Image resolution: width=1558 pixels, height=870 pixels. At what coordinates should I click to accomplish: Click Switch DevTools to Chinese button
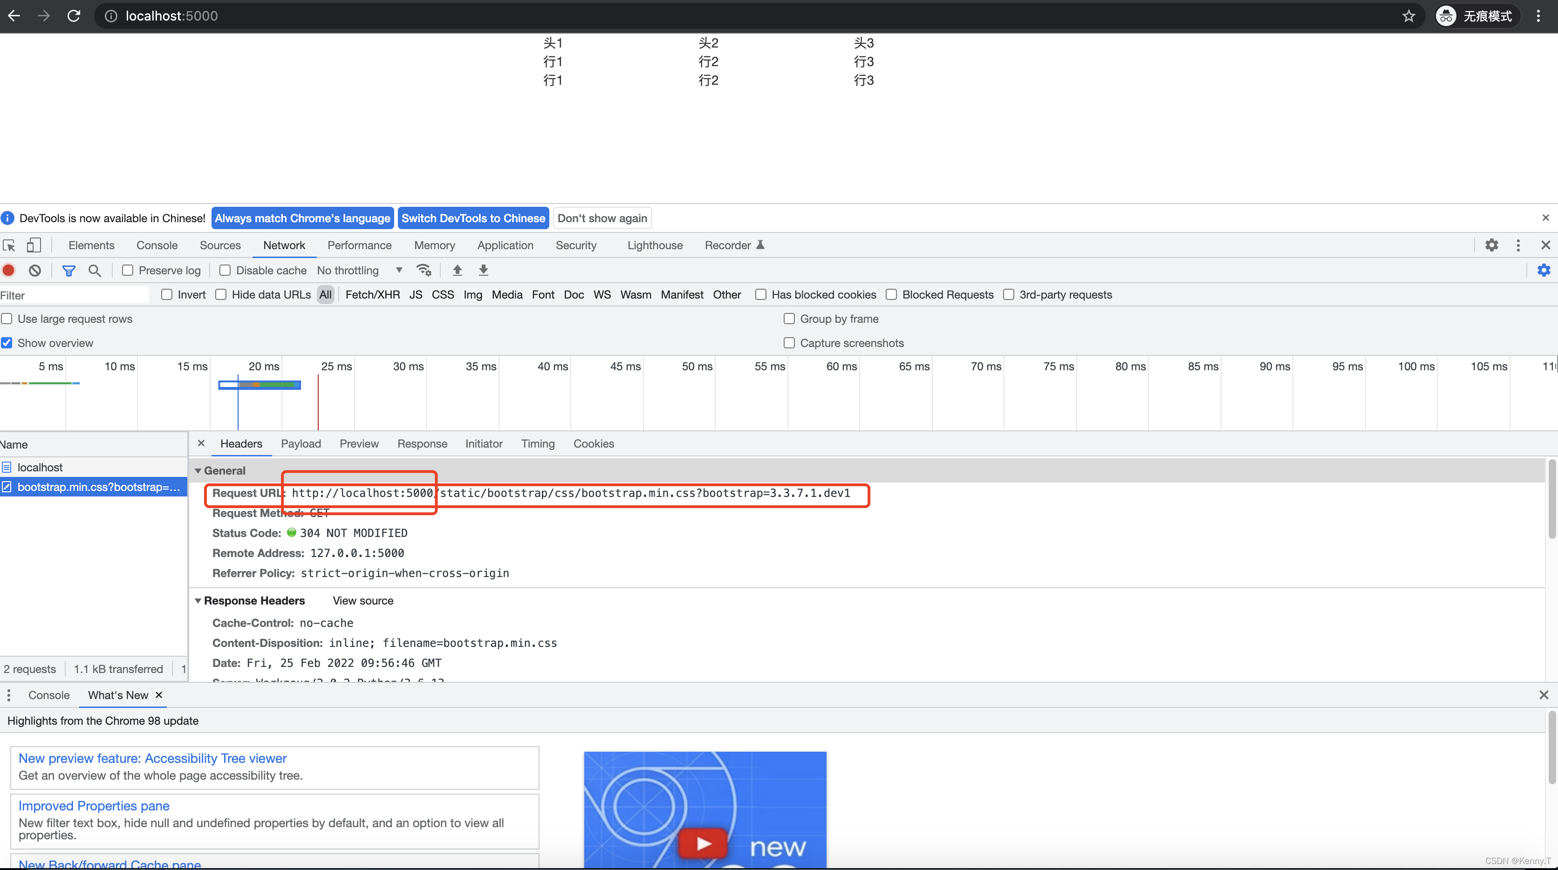473,218
